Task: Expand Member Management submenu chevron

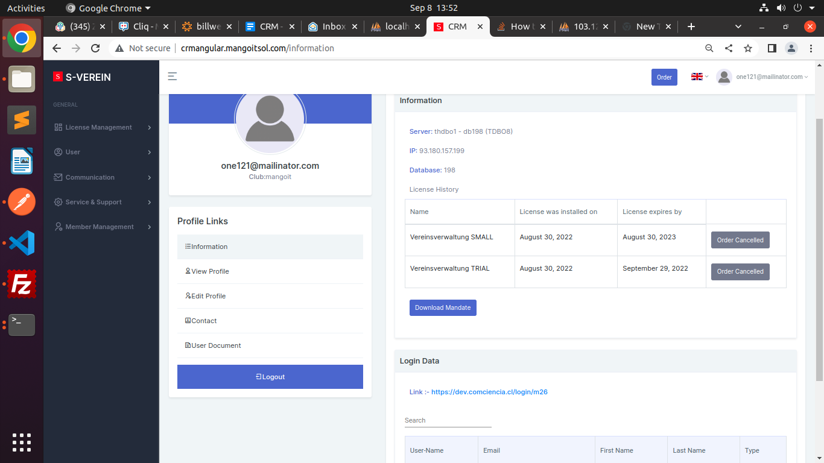Action: [x=150, y=227]
